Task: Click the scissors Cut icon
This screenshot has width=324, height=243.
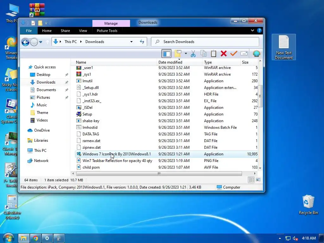Action: [x=193, y=53]
